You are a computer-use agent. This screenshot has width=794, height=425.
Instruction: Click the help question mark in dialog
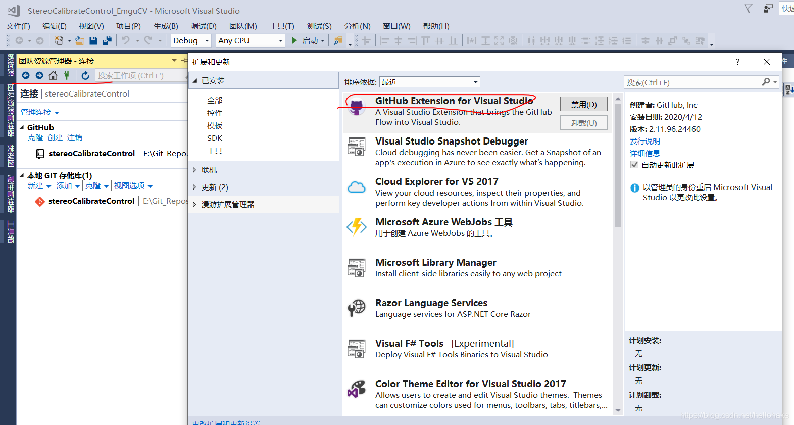[x=738, y=62]
